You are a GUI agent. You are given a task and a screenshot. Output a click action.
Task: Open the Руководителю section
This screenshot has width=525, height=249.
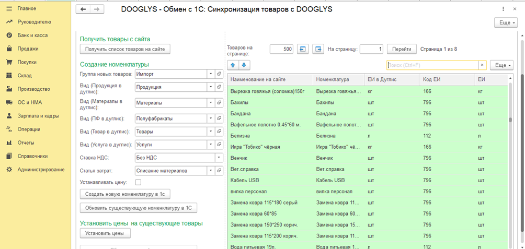(35, 22)
